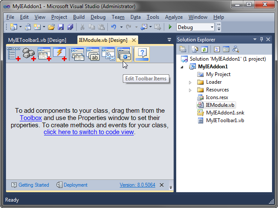Image resolution: width=278 pixels, height=208 pixels.
Task: Click the Copy icon in the toolbar
Action: pyautogui.click(x=92, y=27)
